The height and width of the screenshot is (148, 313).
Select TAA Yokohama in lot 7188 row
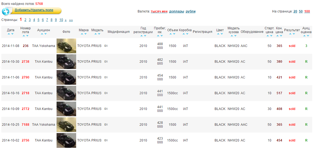(44, 125)
